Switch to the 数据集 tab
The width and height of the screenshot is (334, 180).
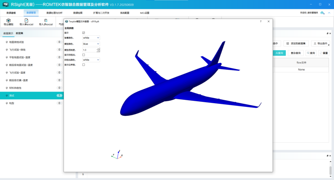click(x=19, y=33)
